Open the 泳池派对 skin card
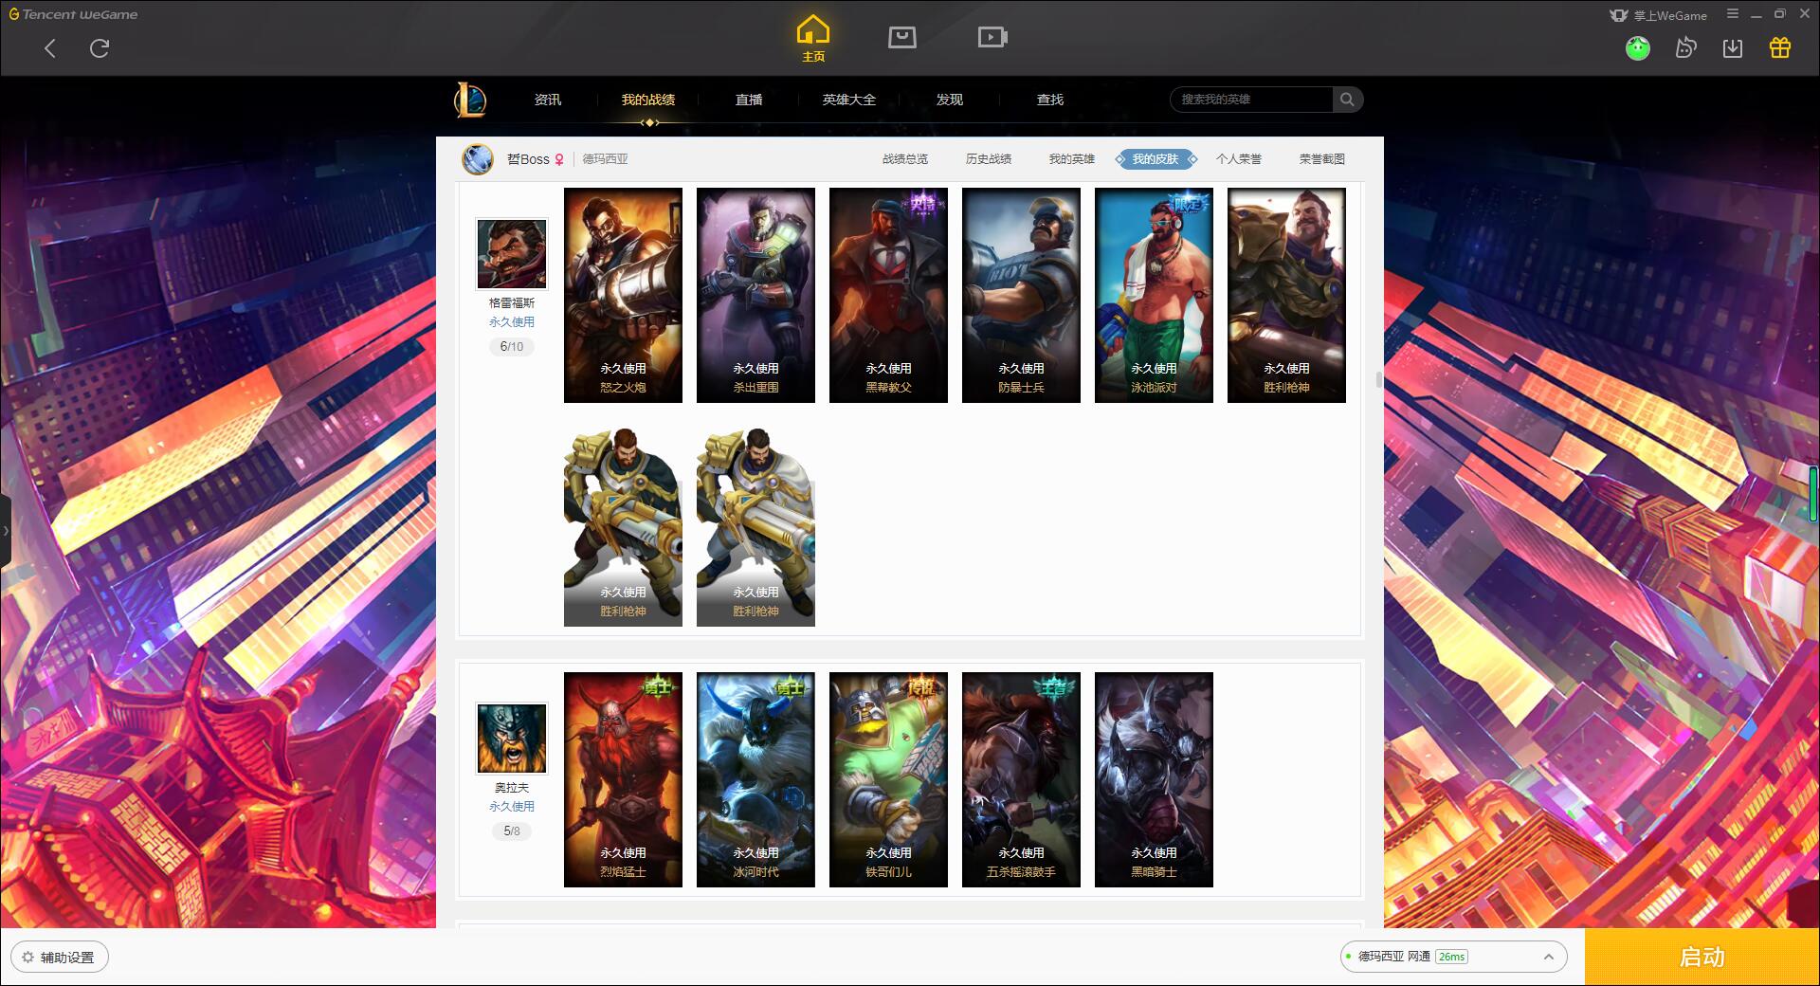 click(x=1154, y=295)
